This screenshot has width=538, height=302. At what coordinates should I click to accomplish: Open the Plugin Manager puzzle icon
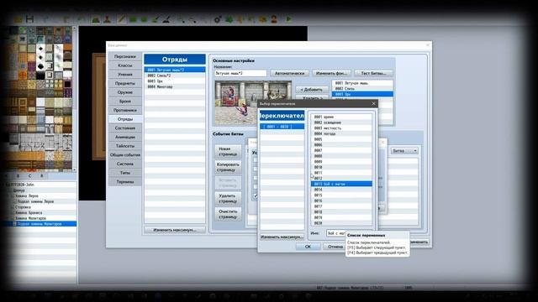(x=229, y=19)
